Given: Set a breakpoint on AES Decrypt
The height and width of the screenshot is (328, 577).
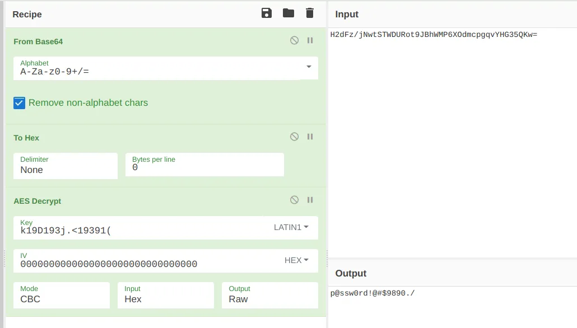Looking at the screenshot, I should coord(310,200).
